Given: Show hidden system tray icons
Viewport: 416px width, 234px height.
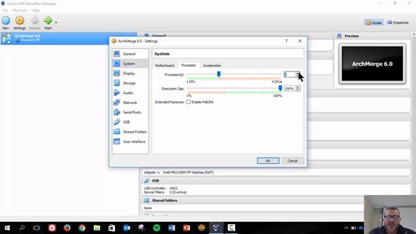Looking at the screenshot, I should pos(346,228).
